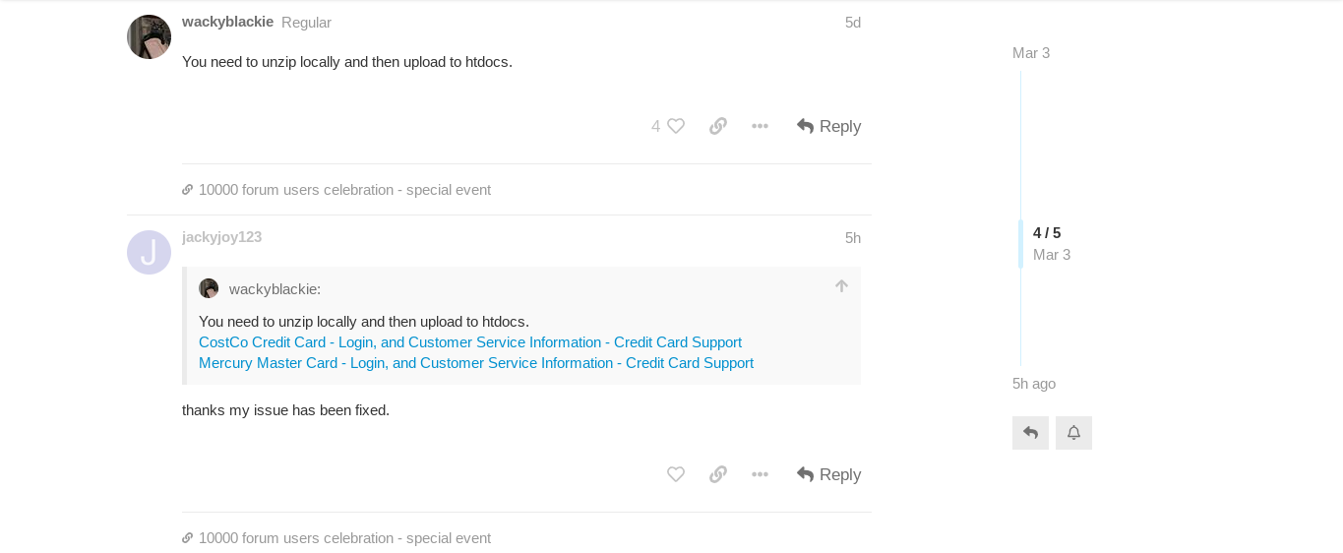Open jackyjoy123's letter avatar

[x=149, y=252]
